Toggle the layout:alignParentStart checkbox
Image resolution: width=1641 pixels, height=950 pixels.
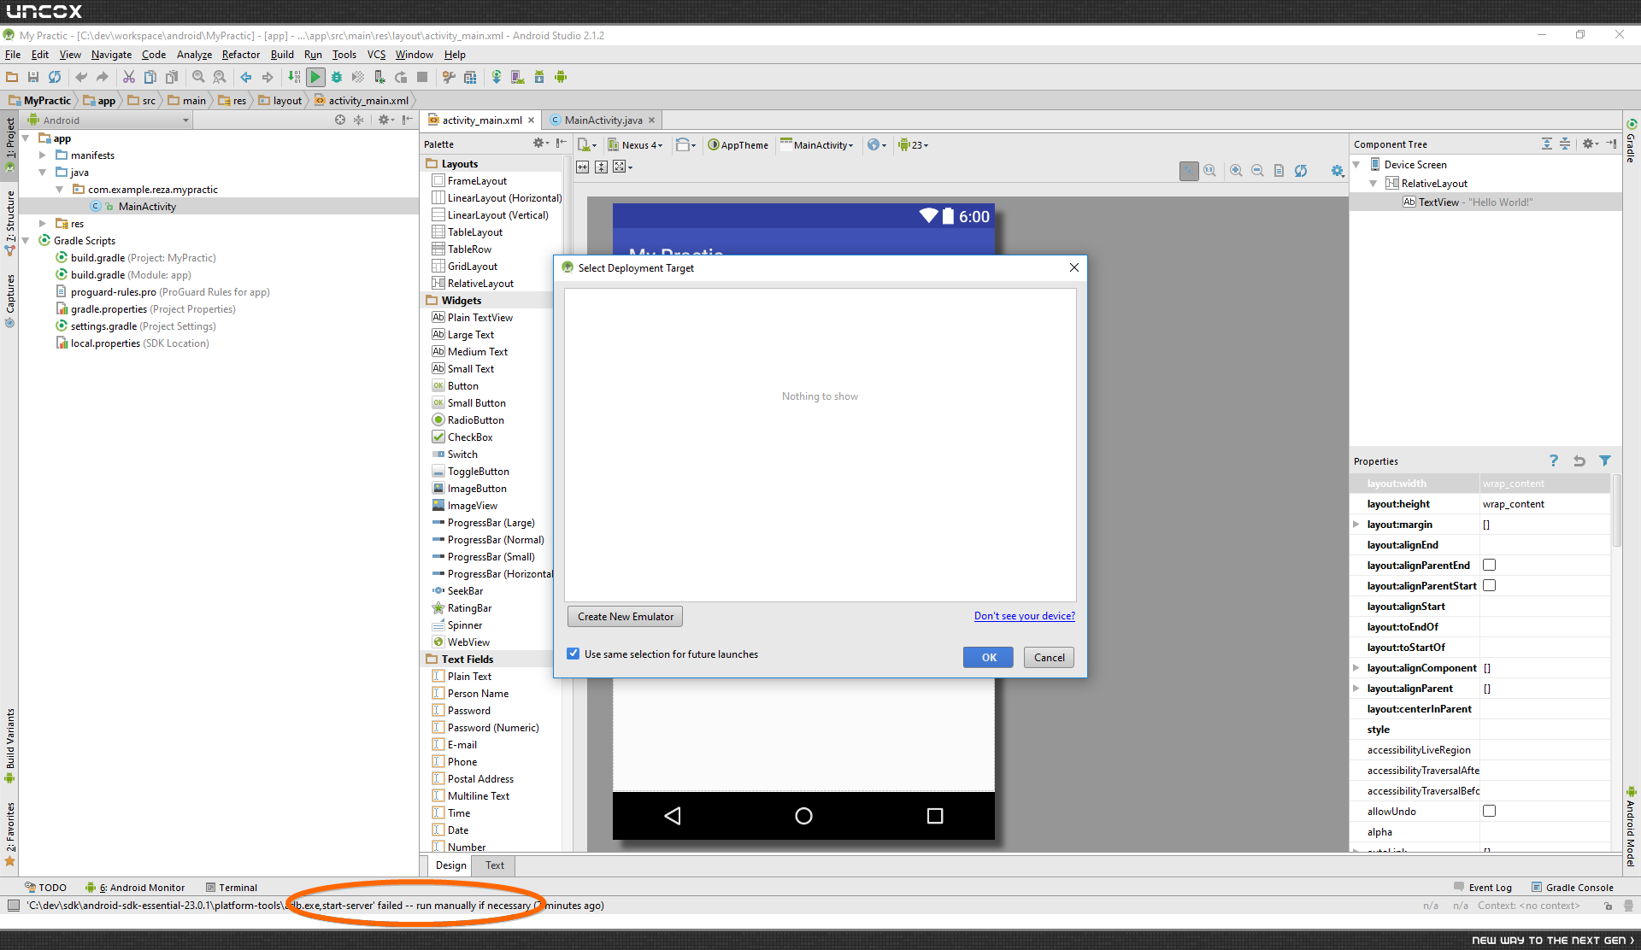coord(1489,585)
